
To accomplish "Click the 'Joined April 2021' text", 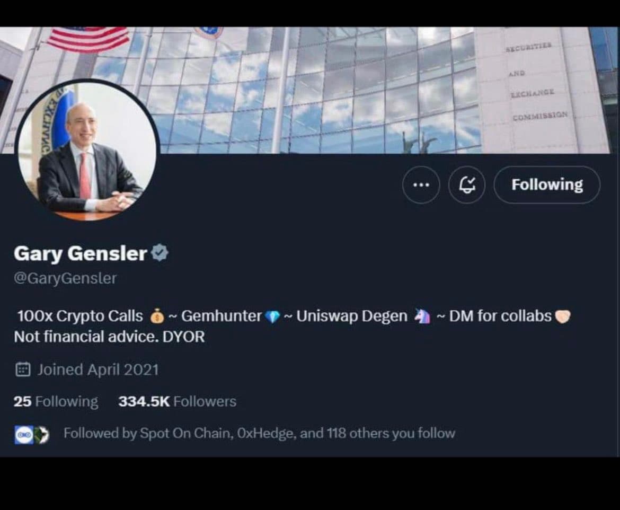I will pyautogui.click(x=98, y=370).
